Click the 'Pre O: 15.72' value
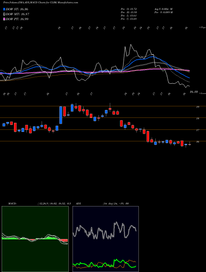The image size is (206, 272). (129, 9)
